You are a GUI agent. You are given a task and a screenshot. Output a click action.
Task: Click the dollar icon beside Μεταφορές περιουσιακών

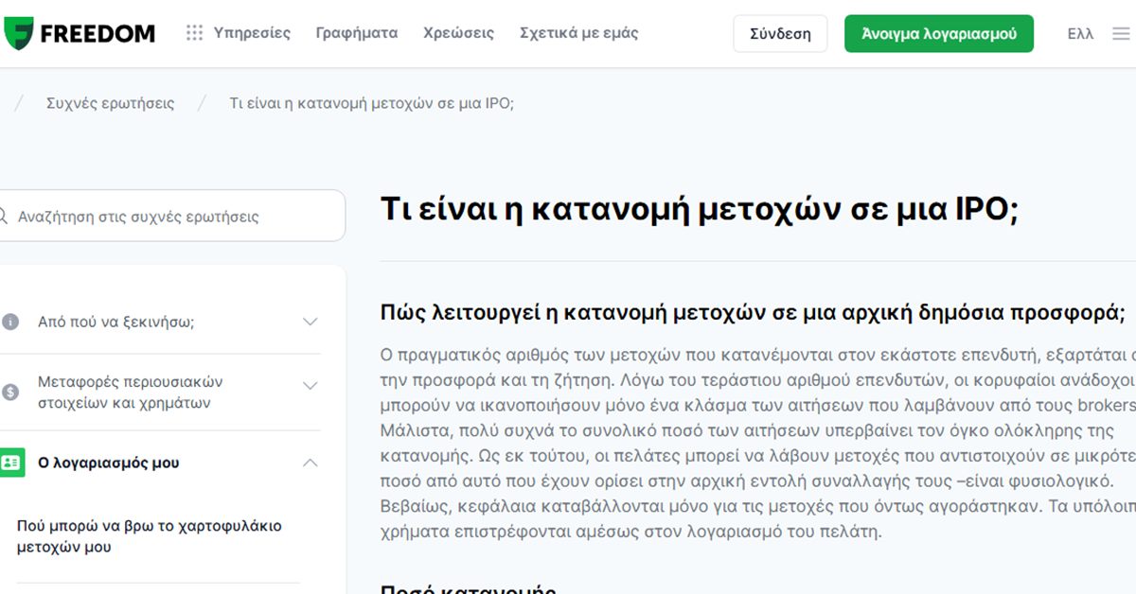pyautogui.click(x=9, y=393)
